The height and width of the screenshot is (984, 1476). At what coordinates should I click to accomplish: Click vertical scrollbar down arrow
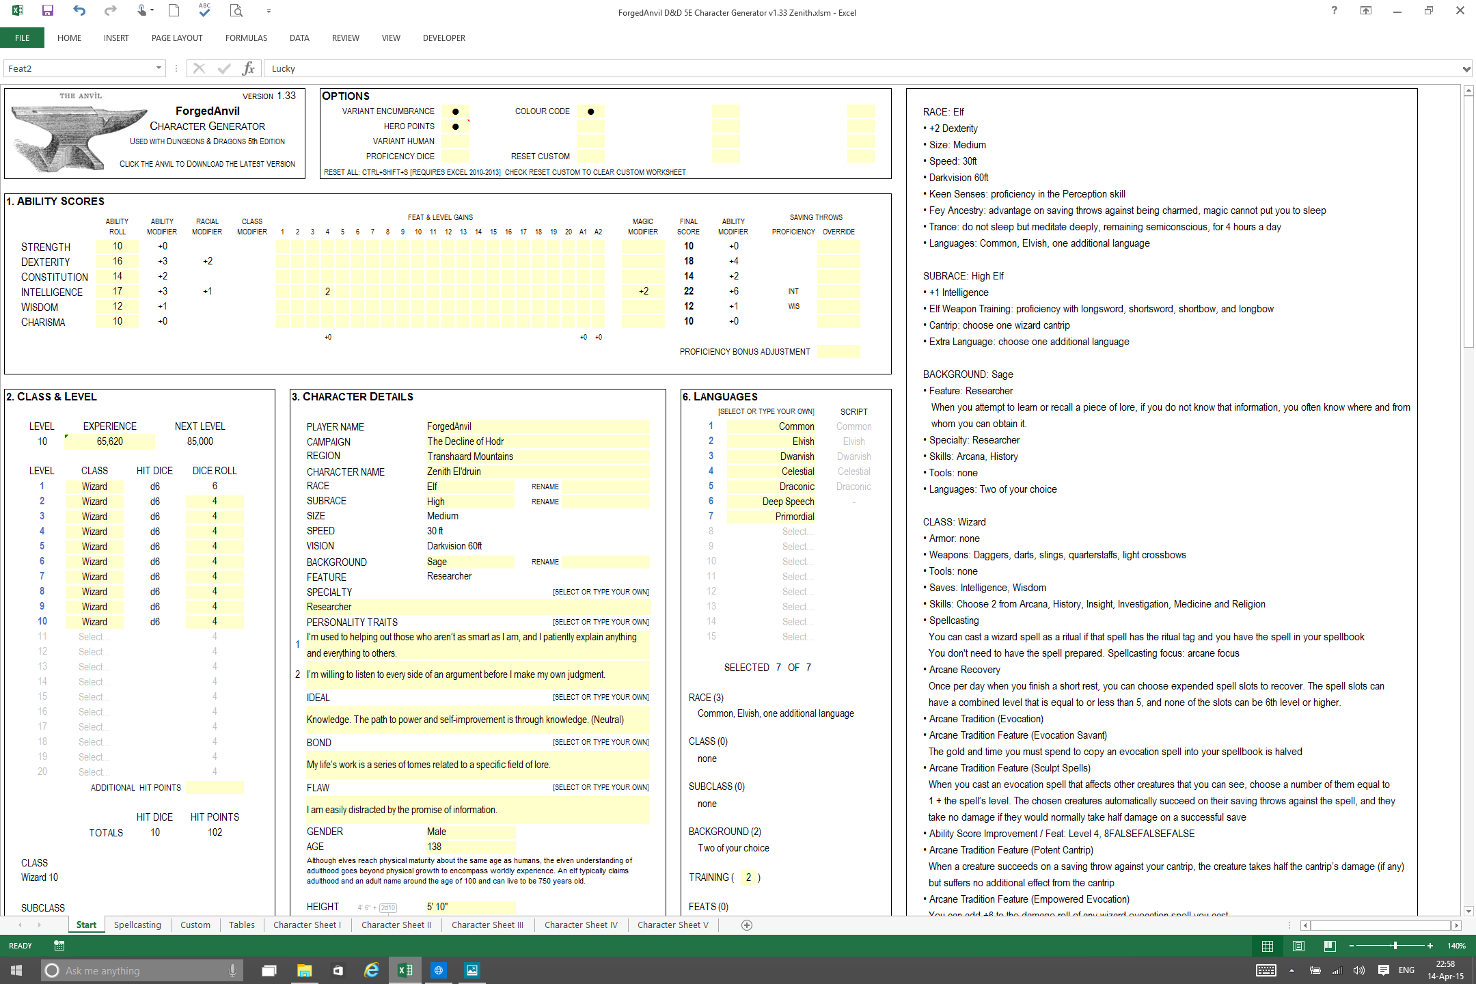(x=1468, y=911)
